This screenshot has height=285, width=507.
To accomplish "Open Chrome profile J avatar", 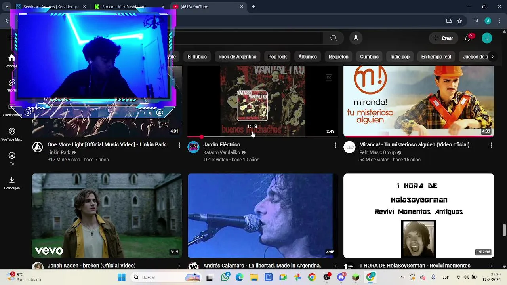I will point(488,21).
